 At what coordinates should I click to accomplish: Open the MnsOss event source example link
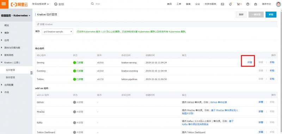(x=210, y=112)
